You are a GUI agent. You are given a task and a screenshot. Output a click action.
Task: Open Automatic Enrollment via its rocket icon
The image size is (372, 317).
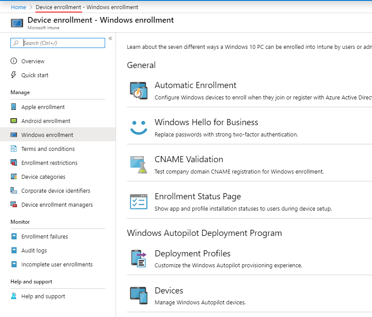click(x=140, y=89)
